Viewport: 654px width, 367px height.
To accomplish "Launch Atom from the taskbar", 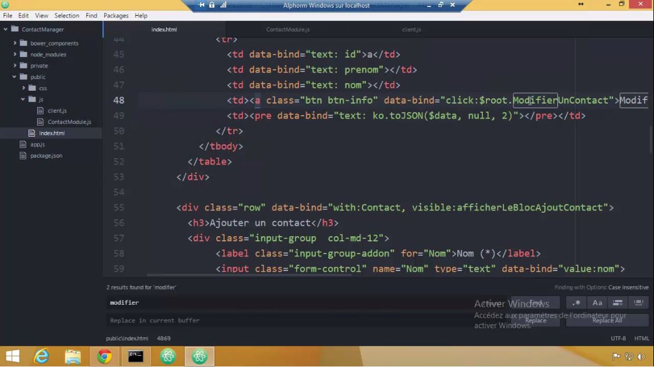I will click(x=168, y=356).
